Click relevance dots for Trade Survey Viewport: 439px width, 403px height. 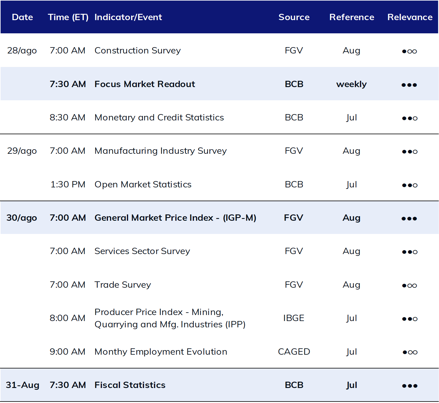click(x=410, y=286)
